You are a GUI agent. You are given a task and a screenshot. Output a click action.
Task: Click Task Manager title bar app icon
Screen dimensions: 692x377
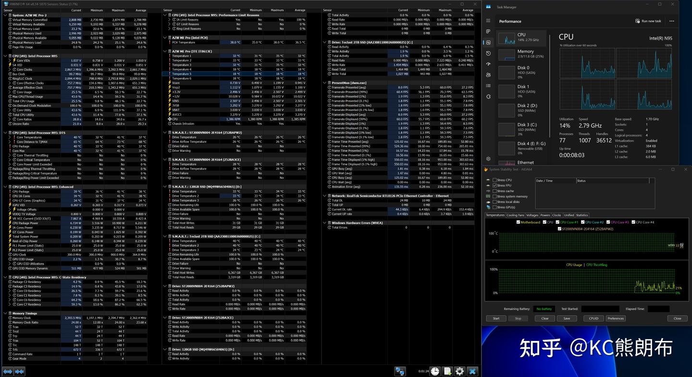(488, 6)
